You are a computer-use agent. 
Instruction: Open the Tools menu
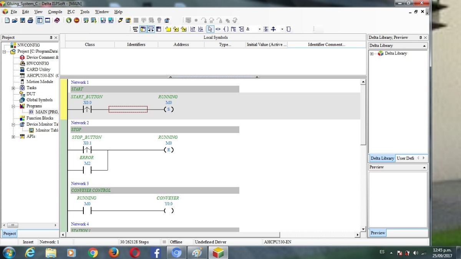pyautogui.click(x=85, y=12)
